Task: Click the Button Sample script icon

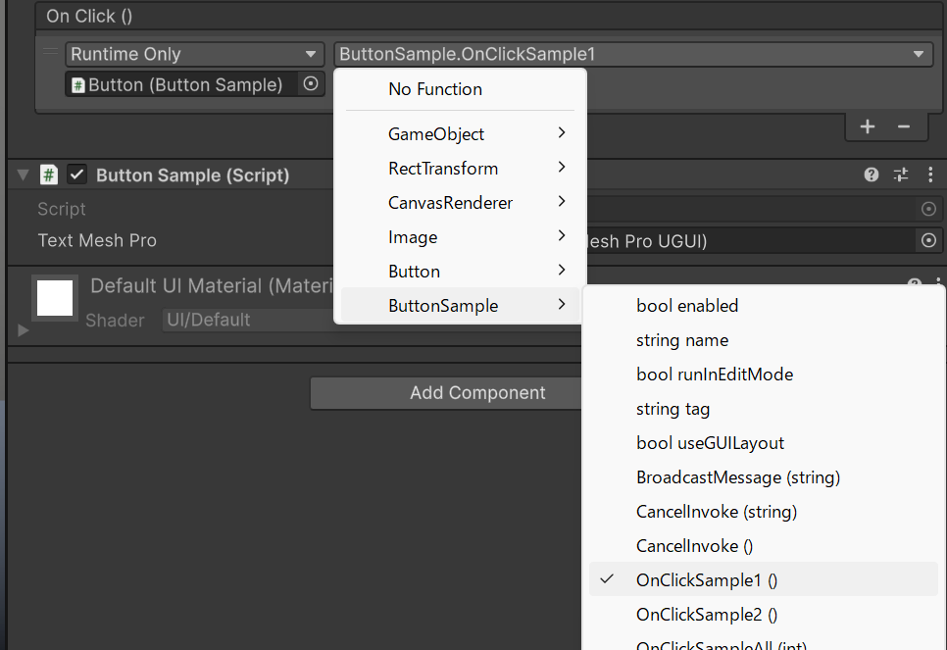Action: [48, 175]
